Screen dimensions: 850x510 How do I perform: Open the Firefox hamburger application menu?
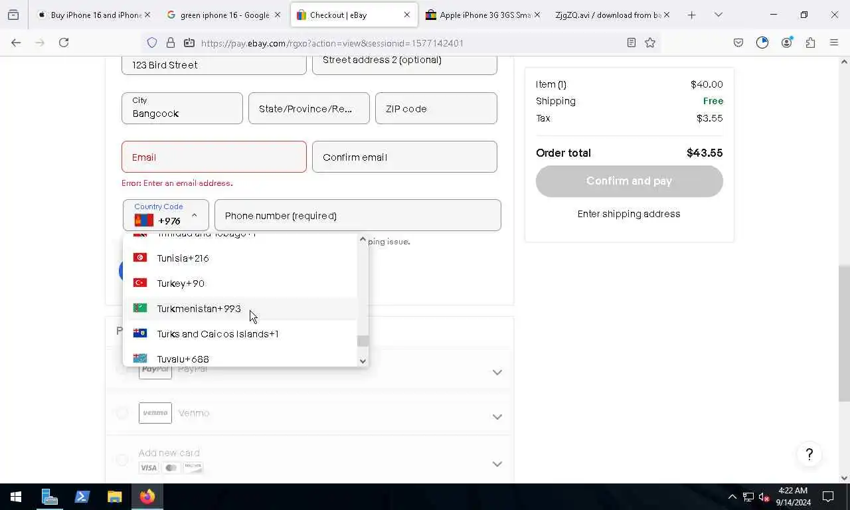coord(834,42)
